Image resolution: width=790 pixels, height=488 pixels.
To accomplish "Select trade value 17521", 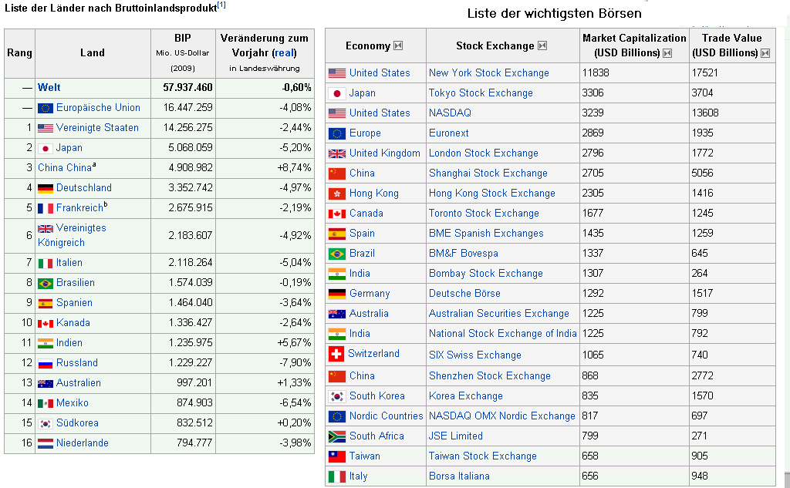I will (704, 73).
